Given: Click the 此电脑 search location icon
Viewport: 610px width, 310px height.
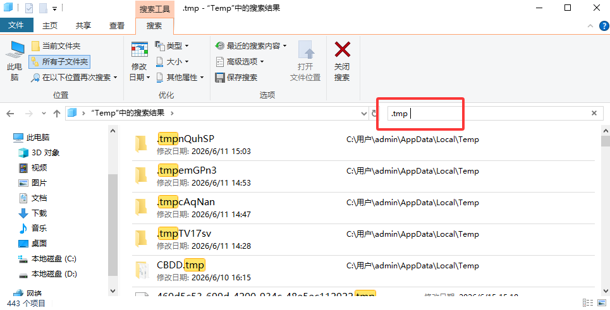Looking at the screenshot, I should tap(15, 61).
